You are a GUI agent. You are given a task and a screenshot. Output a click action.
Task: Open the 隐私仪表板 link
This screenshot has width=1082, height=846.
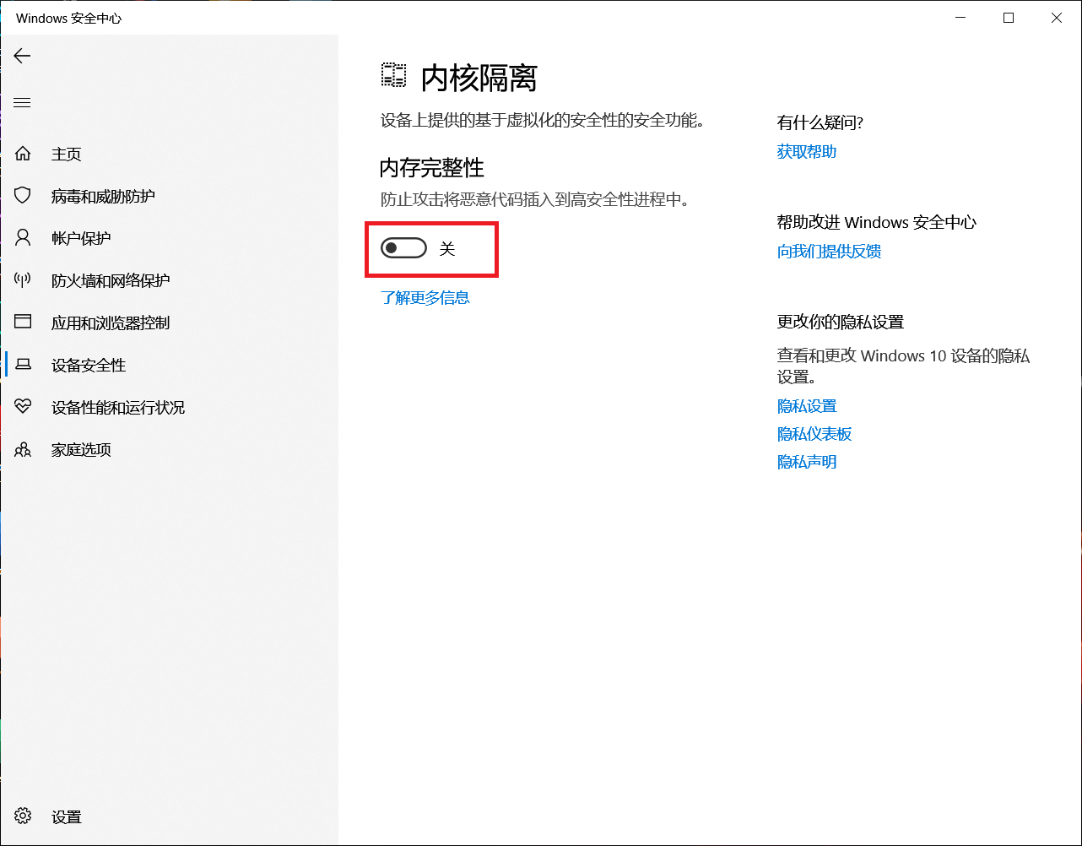click(814, 434)
